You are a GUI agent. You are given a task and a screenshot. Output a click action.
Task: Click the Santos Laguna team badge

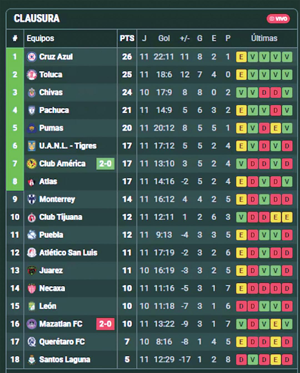pos(32,359)
